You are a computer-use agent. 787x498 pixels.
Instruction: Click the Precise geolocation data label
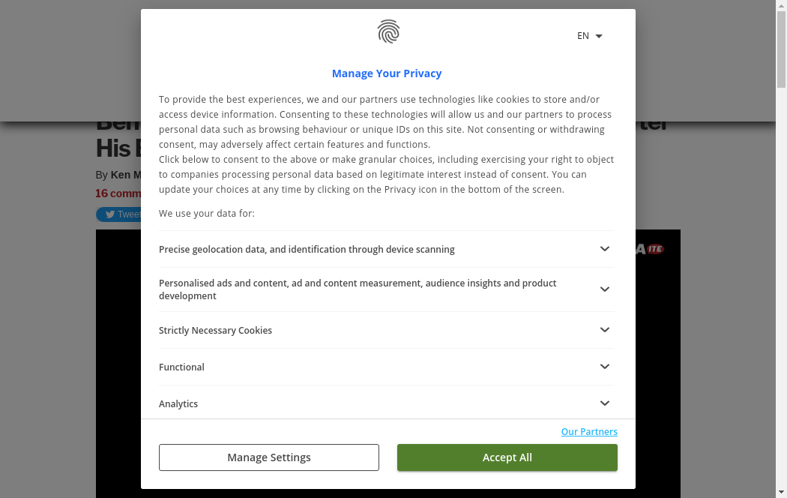[x=307, y=250]
